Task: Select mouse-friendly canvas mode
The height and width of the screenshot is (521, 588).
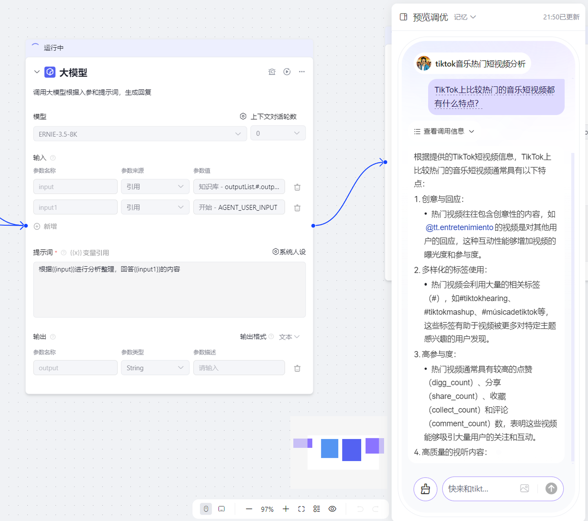Action: click(x=206, y=509)
